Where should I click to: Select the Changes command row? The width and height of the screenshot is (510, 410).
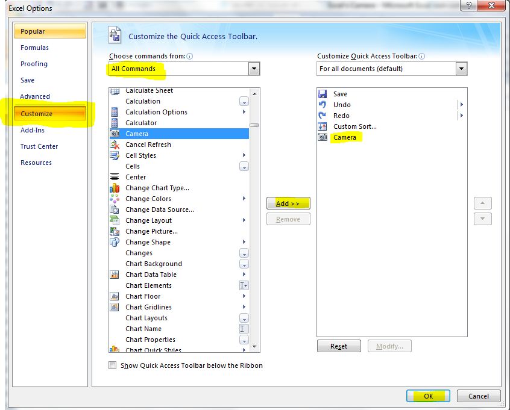tap(179, 253)
